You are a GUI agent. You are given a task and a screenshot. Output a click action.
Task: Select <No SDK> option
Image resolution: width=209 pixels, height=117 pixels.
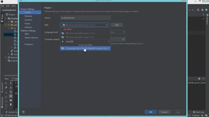click(x=85, y=29)
